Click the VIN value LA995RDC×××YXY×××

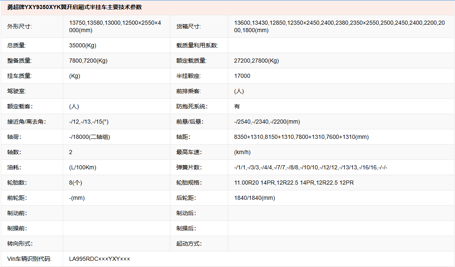click(x=99, y=259)
